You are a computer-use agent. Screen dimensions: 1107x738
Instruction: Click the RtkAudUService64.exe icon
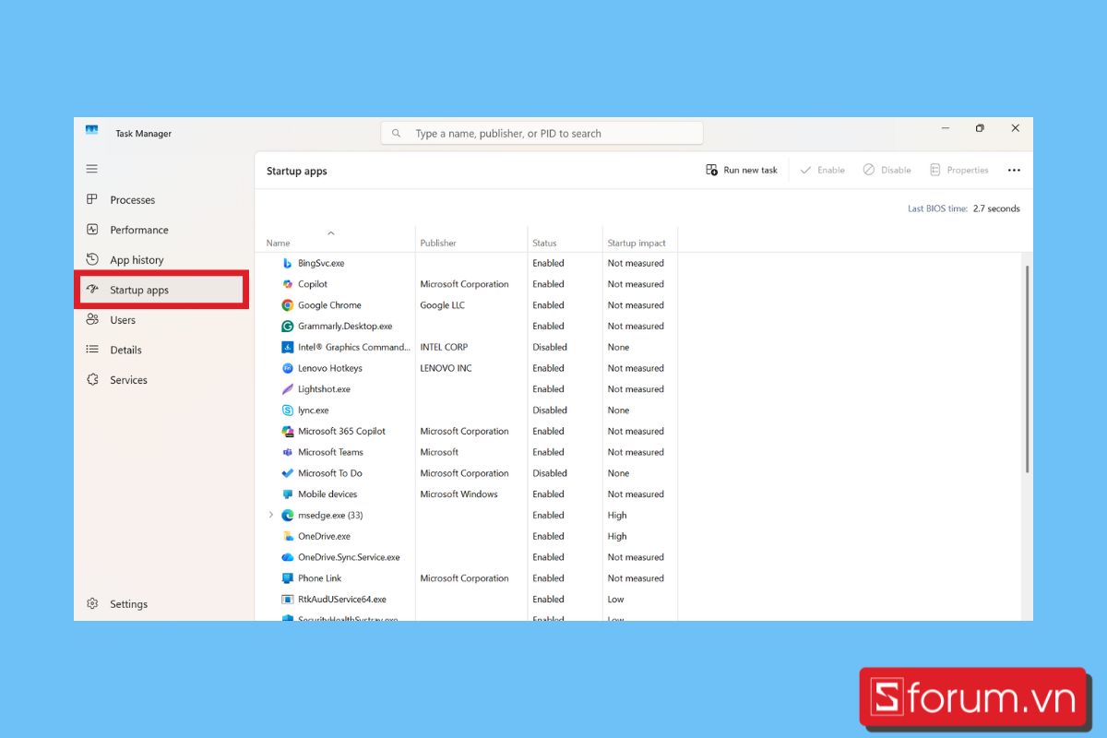point(288,600)
